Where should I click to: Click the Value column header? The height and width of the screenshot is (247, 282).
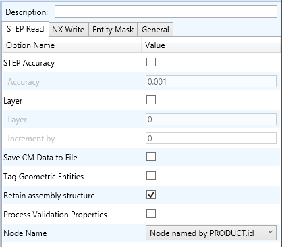pyautogui.click(x=211, y=45)
